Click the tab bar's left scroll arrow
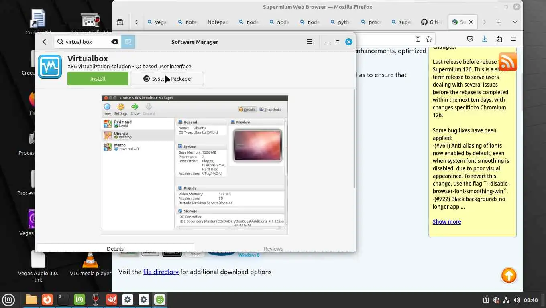The image size is (546, 308). click(136, 22)
